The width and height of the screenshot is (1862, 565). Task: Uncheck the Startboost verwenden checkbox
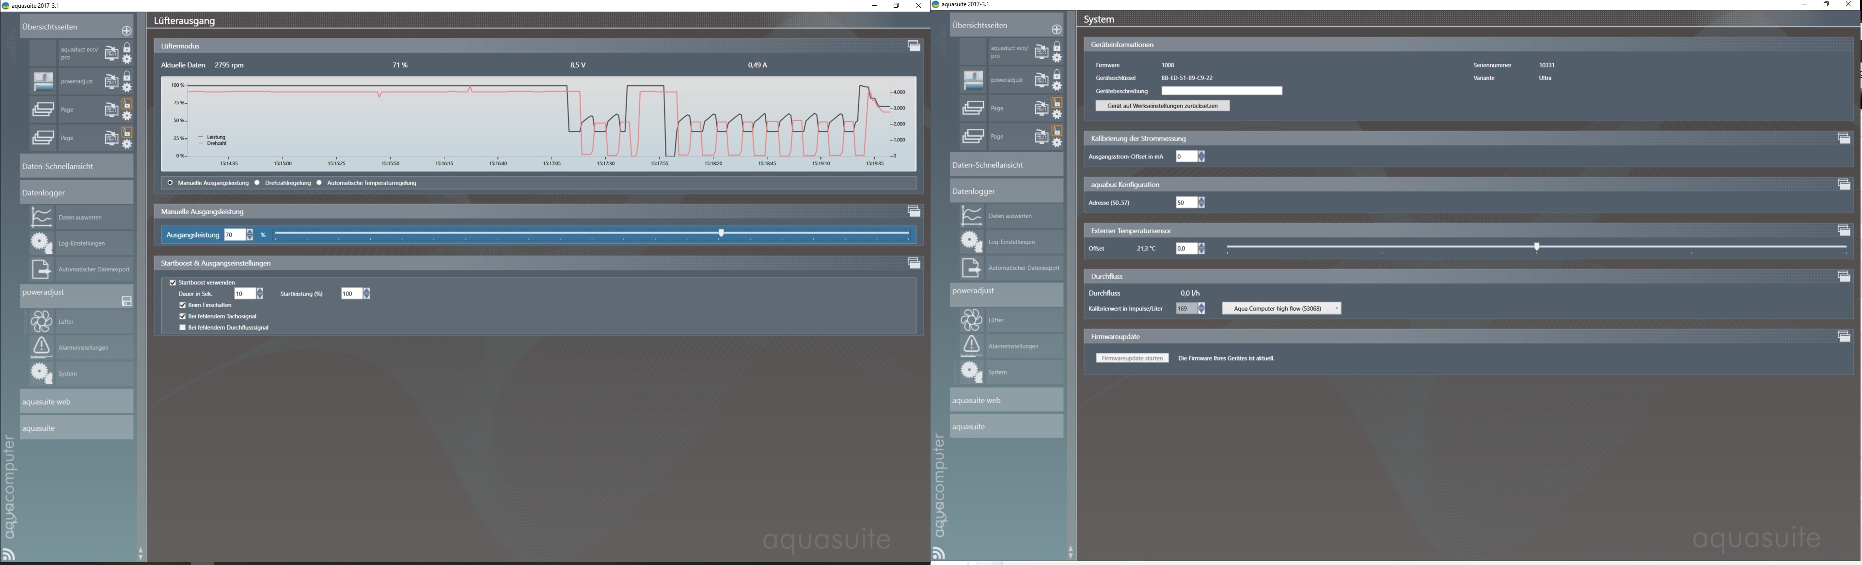click(x=173, y=282)
